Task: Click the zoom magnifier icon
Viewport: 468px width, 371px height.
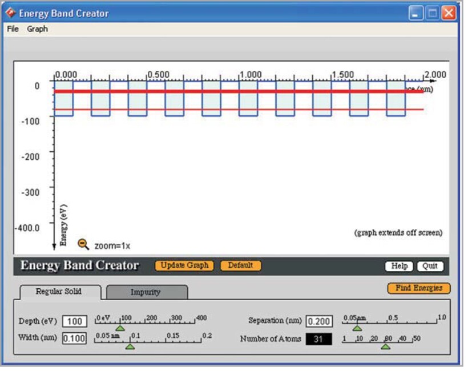Action: point(83,244)
